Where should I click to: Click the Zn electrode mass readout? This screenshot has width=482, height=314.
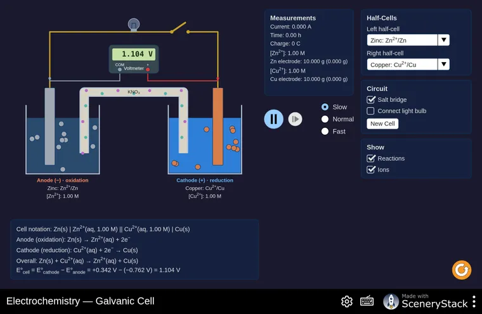point(309,61)
